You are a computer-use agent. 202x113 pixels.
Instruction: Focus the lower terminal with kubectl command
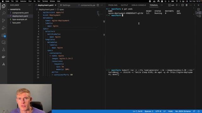point(150,73)
